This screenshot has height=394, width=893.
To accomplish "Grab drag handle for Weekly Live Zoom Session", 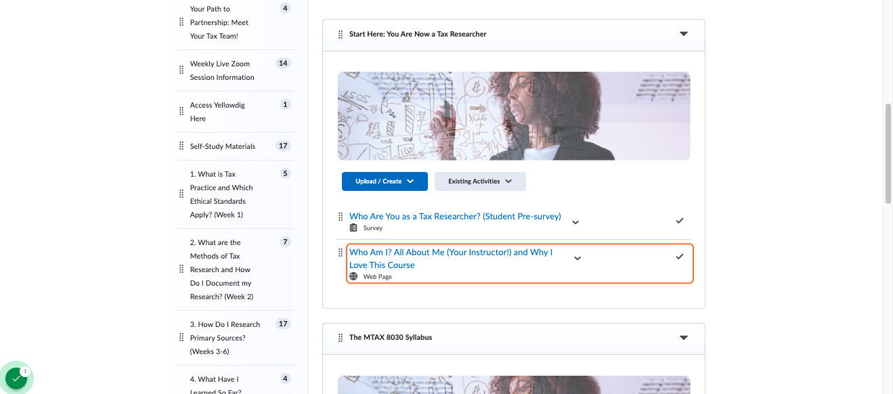I will 181,70.
